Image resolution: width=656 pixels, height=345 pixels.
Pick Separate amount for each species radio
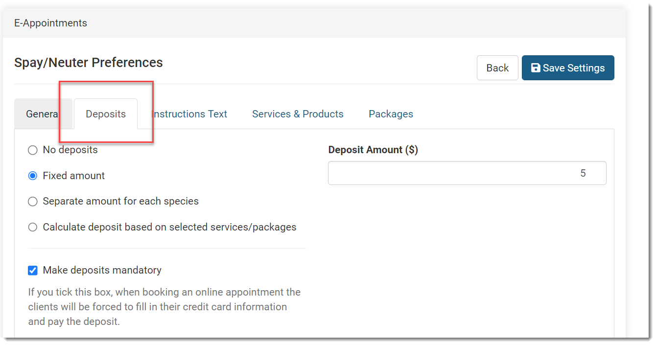click(x=33, y=201)
